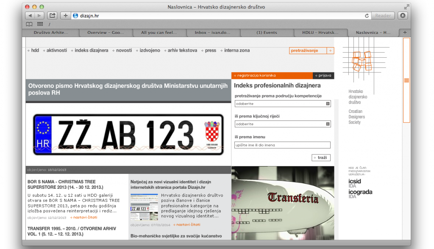Open TRANSFER 1995. – 2010. article link

coord(72,231)
